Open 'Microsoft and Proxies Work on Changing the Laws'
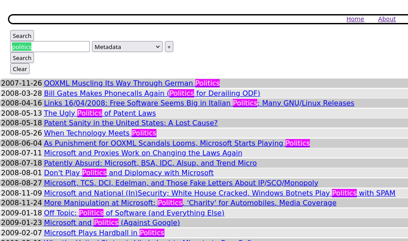This screenshot has height=241, width=408. coord(143,153)
